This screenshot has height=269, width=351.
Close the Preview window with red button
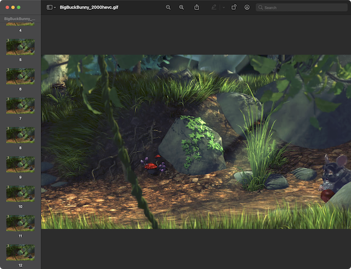[7, 7]
